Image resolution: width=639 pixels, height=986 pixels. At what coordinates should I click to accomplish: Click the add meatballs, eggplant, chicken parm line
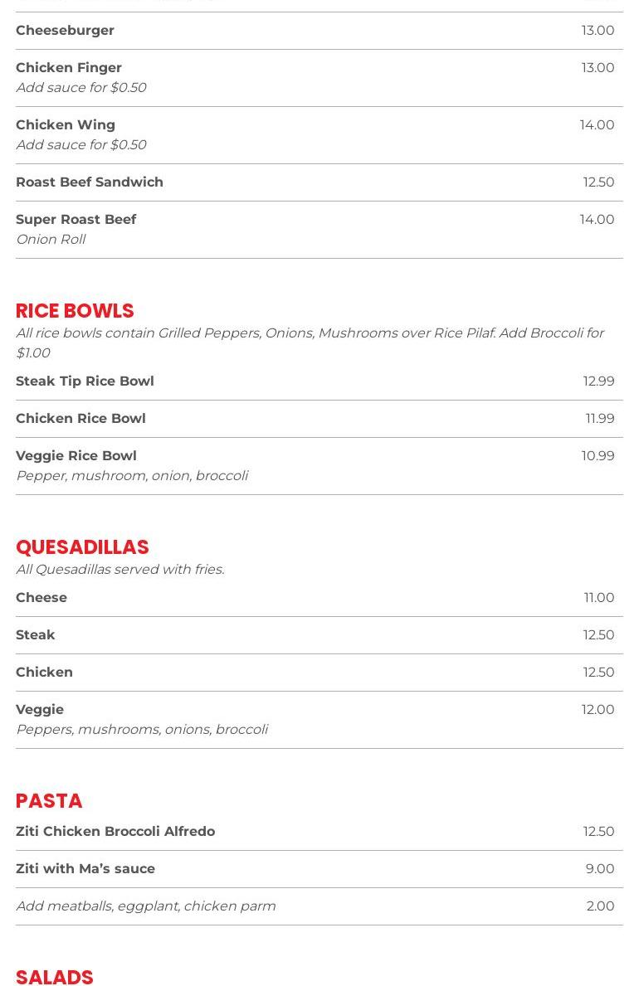pos(146,906)
